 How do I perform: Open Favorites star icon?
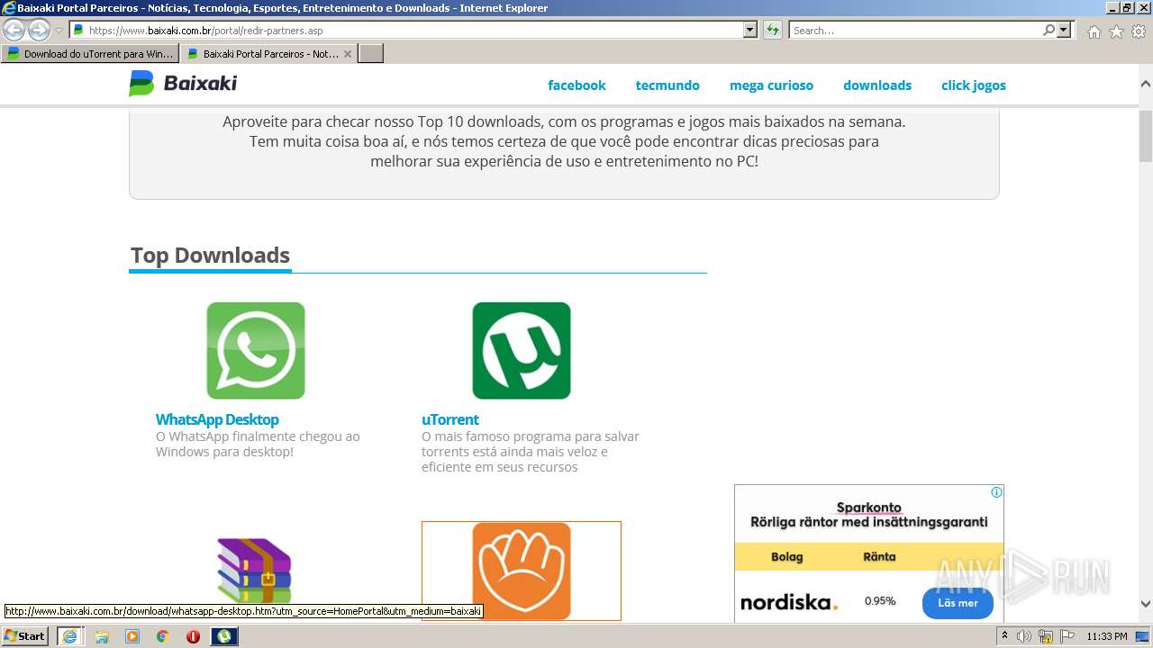(1116, 31)
